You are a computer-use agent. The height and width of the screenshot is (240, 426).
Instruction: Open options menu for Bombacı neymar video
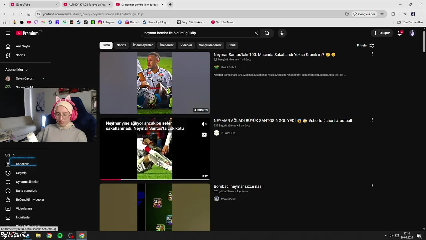pyautogui.click(x=372, y=186)
